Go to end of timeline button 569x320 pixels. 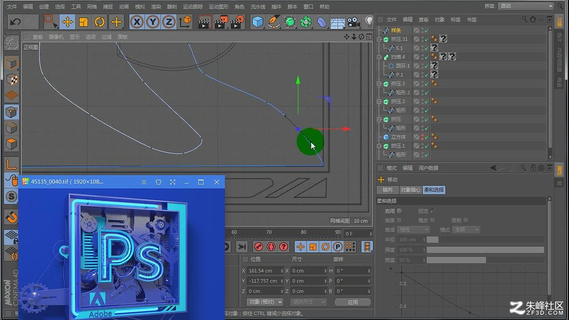(x=241, y=247)
